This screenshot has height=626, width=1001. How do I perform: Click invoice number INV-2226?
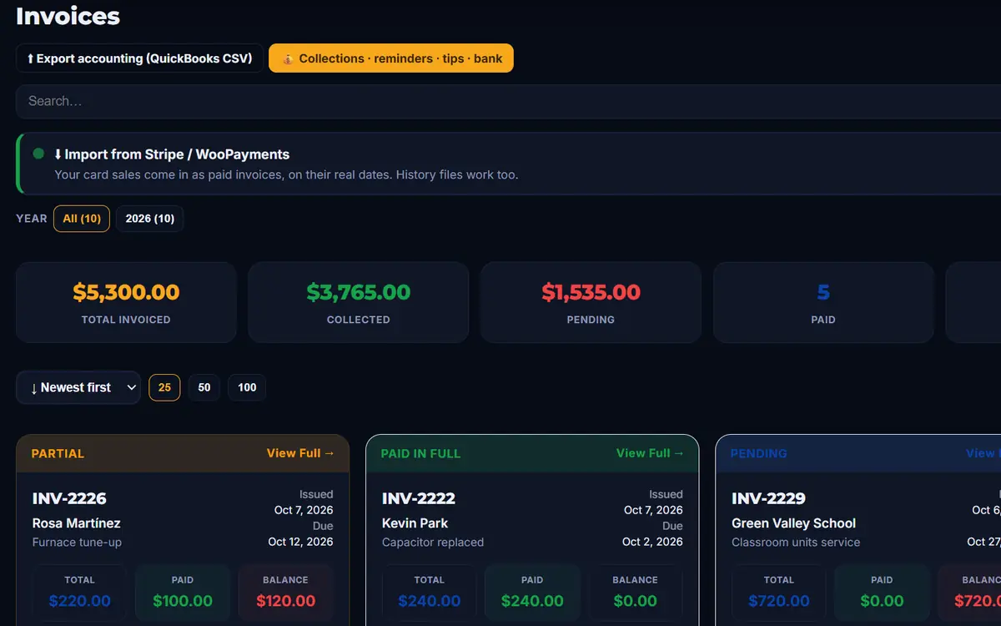(x=69, y=498)
